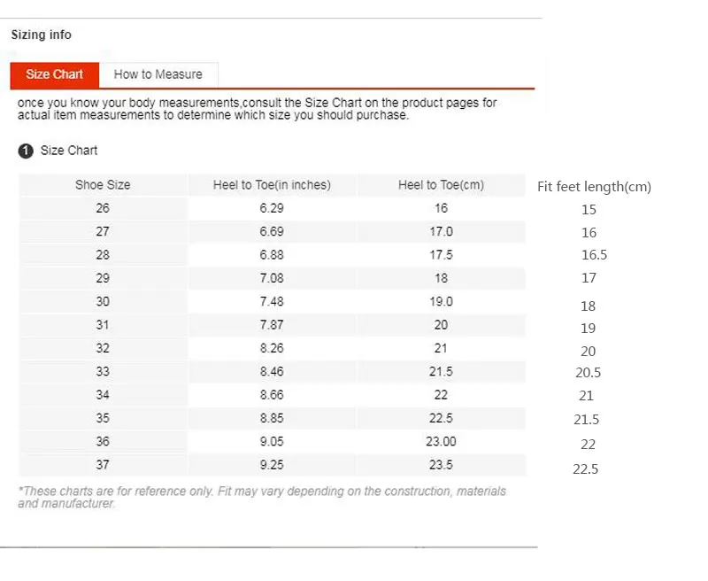Click the Size Chart section title text
The width and height of the screenshot is (708, 581).
[x=69, y=151]
